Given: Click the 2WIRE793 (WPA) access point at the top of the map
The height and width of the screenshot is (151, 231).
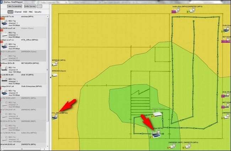Looking at the screenshot, I should 192,10.
